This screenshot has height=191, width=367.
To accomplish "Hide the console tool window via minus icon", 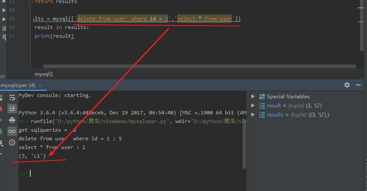I will [x=358, y=85].
